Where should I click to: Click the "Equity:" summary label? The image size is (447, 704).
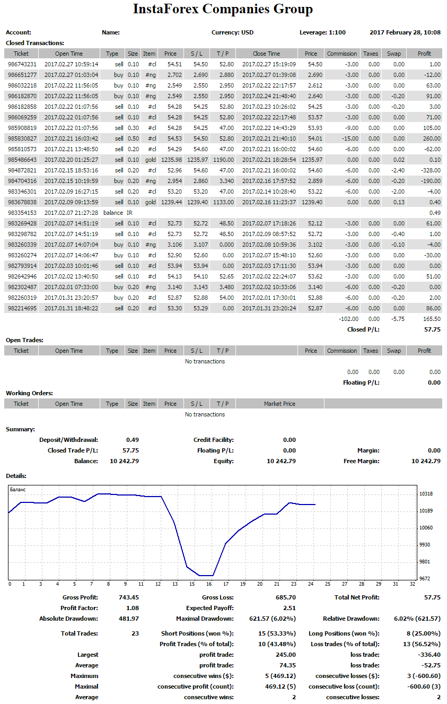(x=223, y=461)
